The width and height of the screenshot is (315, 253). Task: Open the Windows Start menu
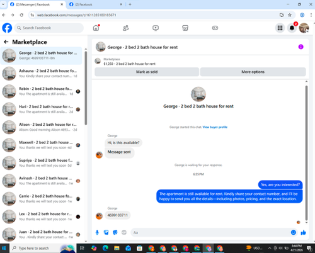[x=4, y=248]
